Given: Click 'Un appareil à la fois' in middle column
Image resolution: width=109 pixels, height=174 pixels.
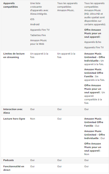Looking at the screenshot, I should click(66, 55).
